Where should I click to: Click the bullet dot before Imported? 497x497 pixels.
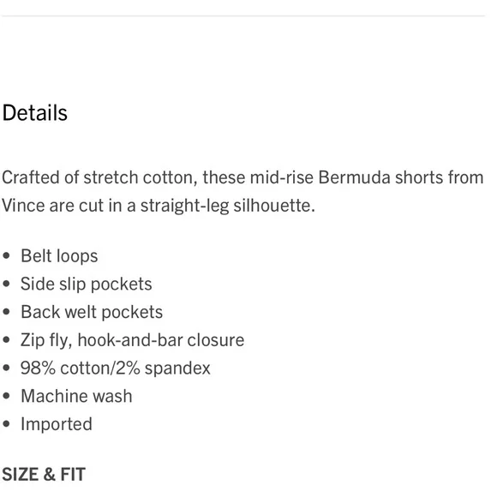6,424
